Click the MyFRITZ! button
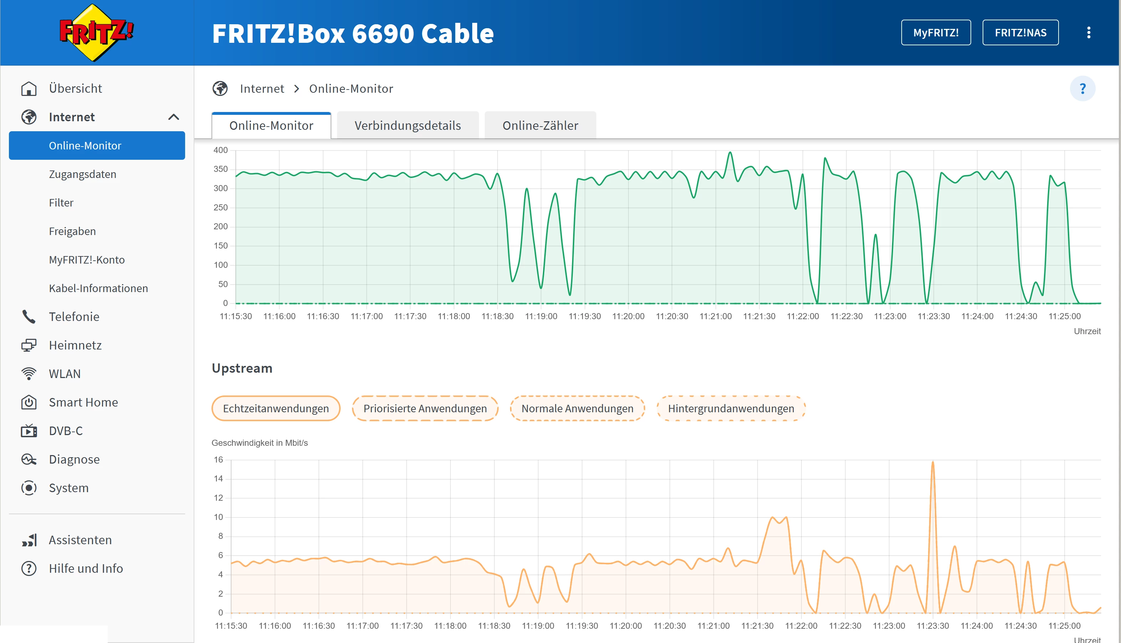The height and width of the screenshot is (643, 1121). pyautogui.click(x=936, y=33)
